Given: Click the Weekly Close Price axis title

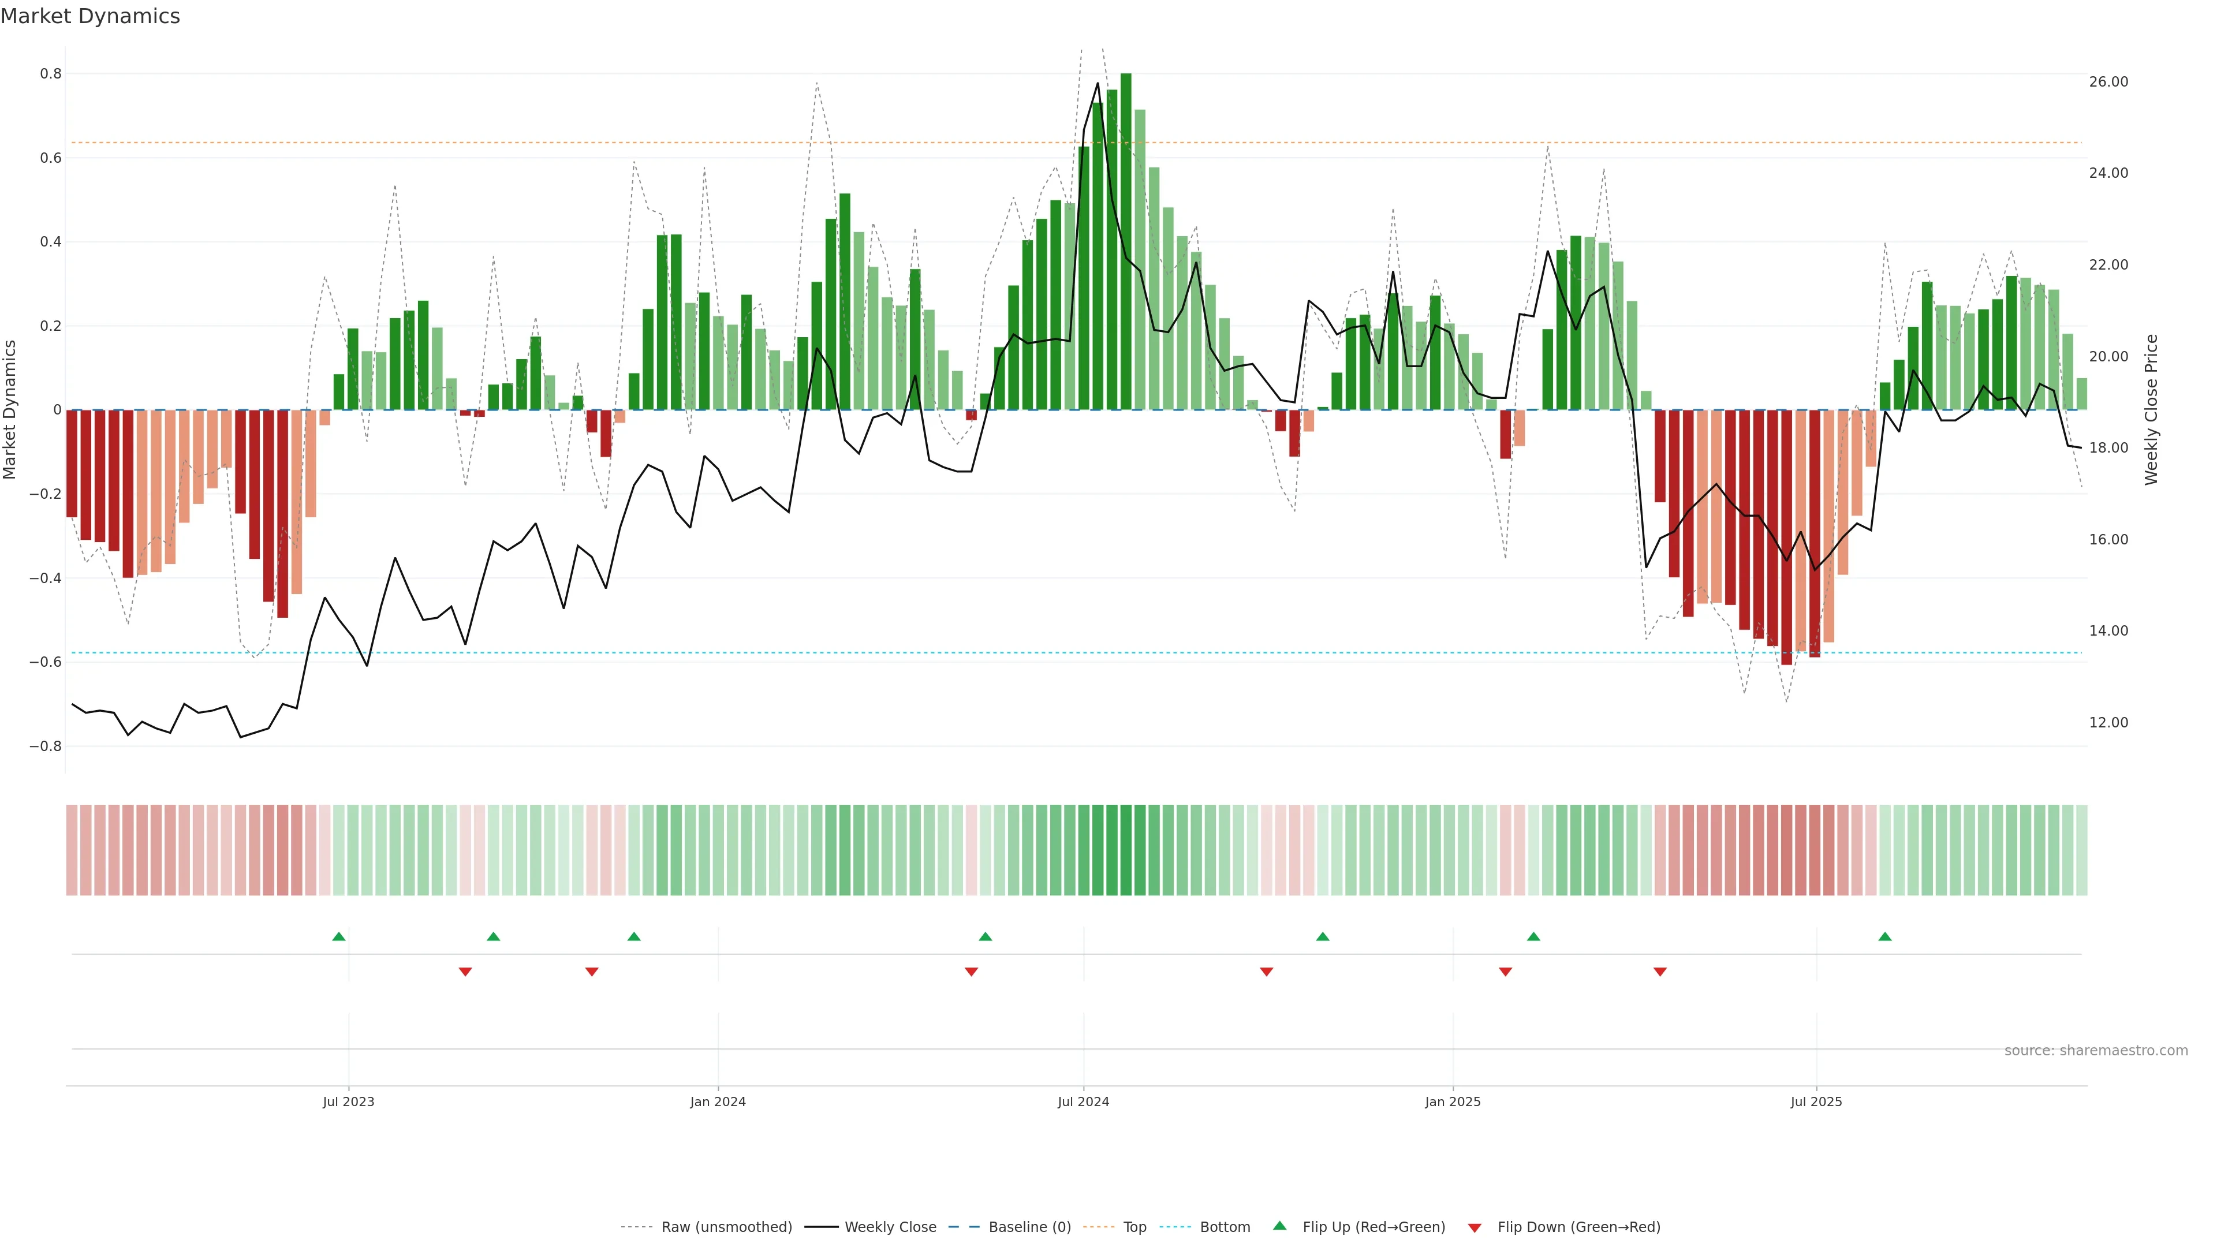Looking at the screenshot, I should 2151,410.
